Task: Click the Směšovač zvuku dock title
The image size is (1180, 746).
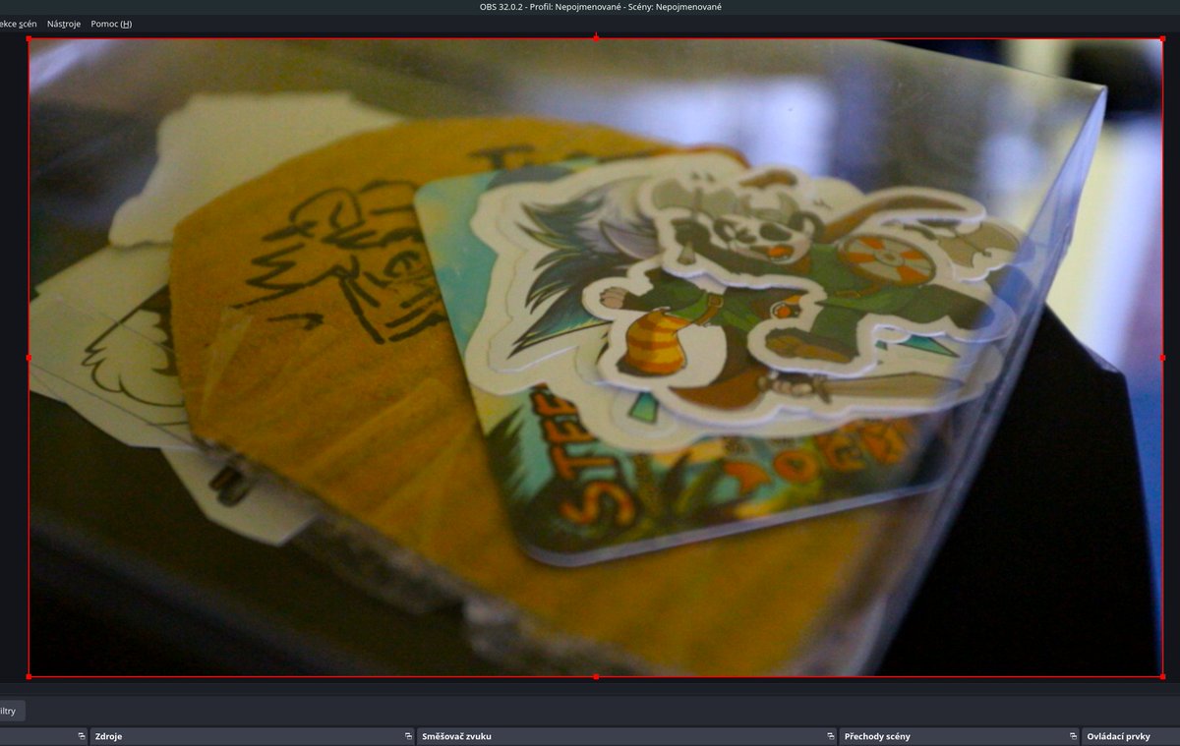Action: pos(456,736)
